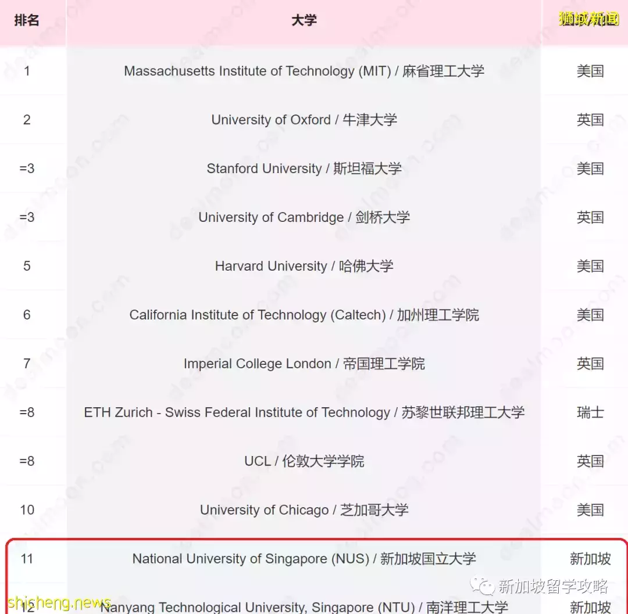Click rank number 6 cell
The height and width of the screenshot is (614, 628).
27,315
